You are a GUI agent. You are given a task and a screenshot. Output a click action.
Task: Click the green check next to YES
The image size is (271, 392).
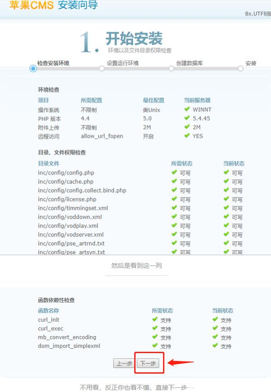[x=187, y=135]
